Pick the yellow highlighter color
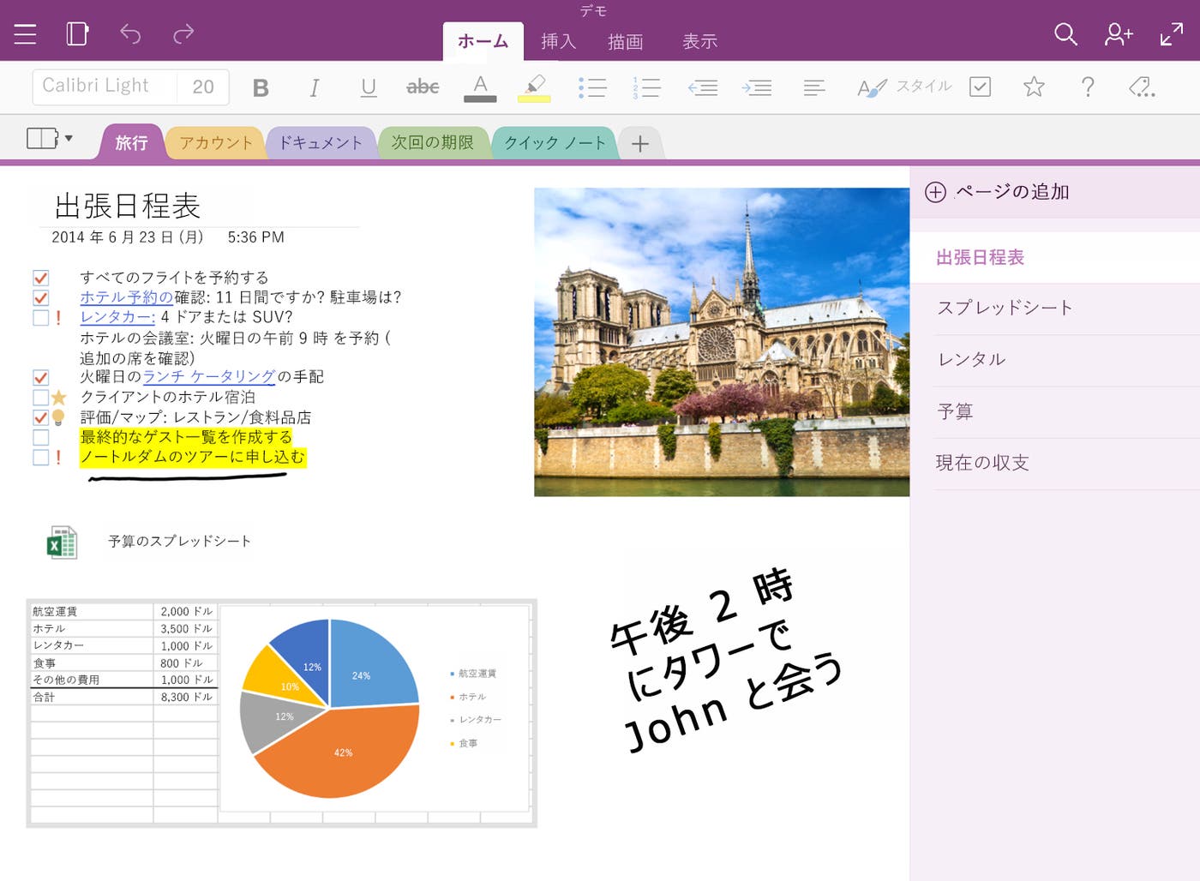1200x881 pixels. 534,87
